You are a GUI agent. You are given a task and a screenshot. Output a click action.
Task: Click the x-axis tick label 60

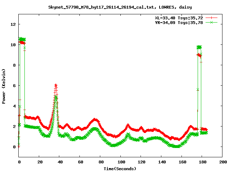coord(80,162)
